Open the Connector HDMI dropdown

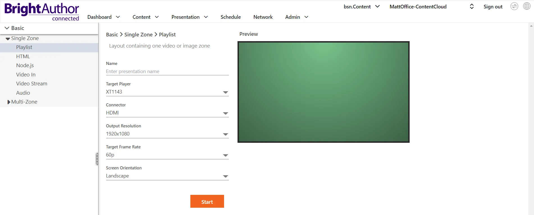click(x=167, y=113)
